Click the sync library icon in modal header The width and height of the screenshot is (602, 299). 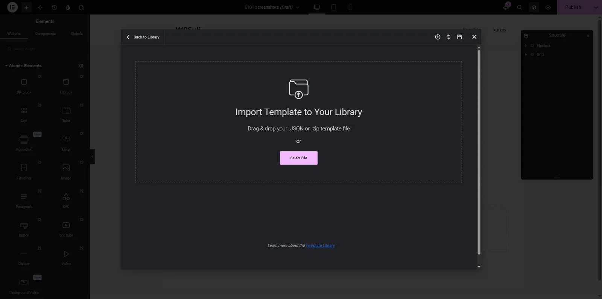coord(448,37)
